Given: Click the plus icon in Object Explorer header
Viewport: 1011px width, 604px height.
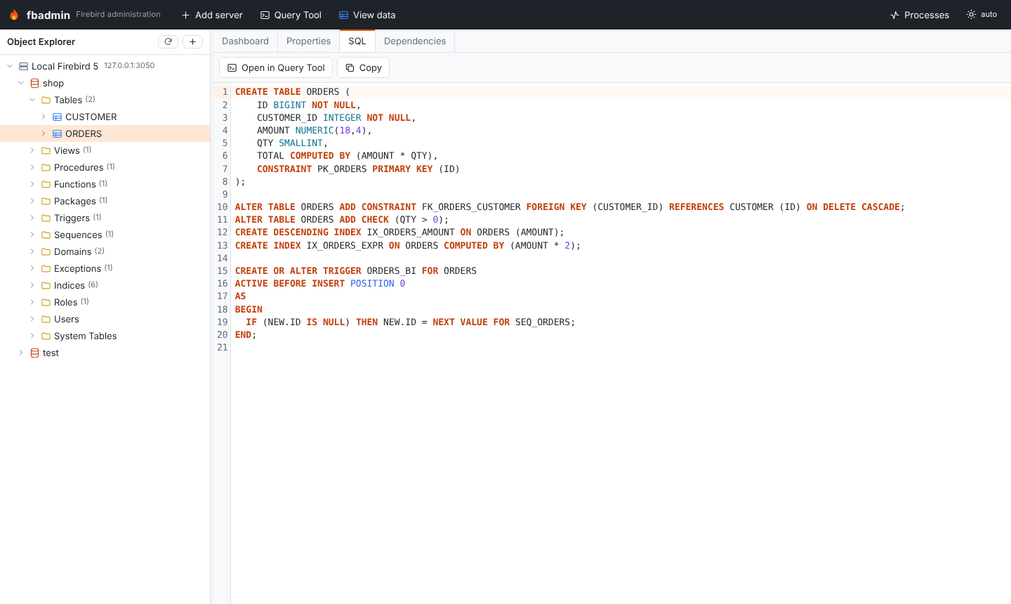Looking at the screenshot, I should (192, 41).
